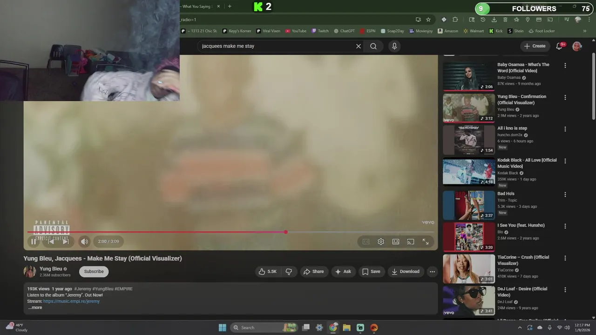Like the video with 5.5K likes
Image resolution: width=596 pixels, height=335 pixels.
[x=268, y=272]
